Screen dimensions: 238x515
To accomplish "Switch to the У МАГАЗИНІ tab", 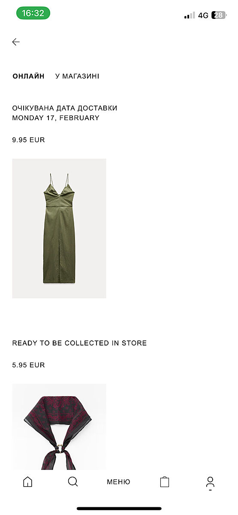I will pos(77,76).
